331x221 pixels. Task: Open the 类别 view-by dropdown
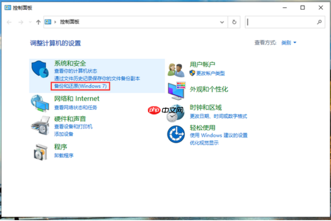(x=289, y=43)
